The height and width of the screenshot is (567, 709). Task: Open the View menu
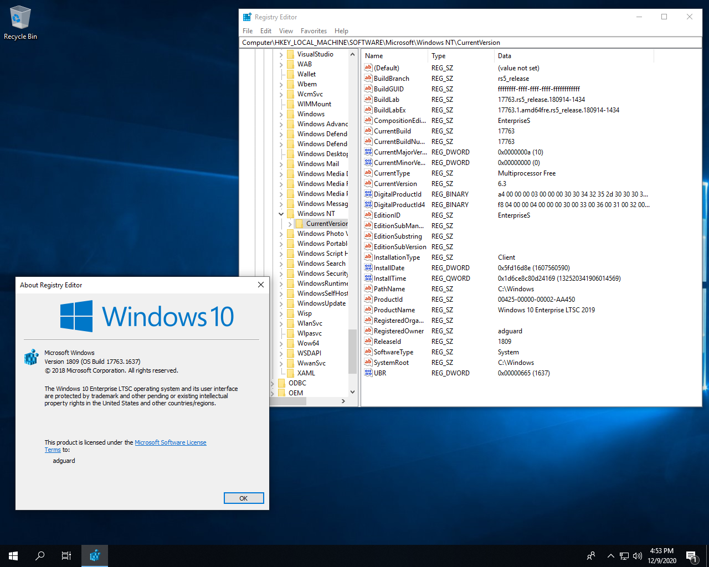(286, 31)
